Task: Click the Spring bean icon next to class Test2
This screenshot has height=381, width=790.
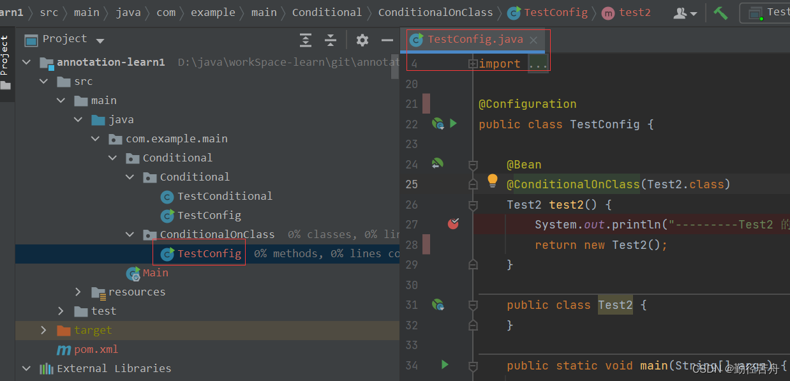Action: coord(440,305)
